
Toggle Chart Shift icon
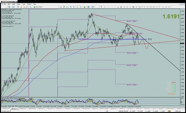pos(81,7)
